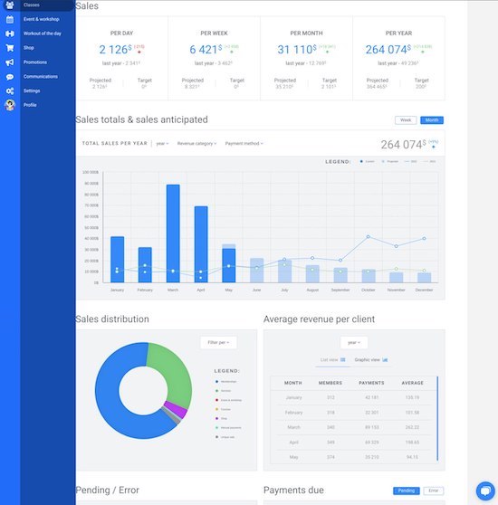Open the live chat bubble widget
The height and width of the screenshot is (505, 498).
(x=485, y=491)
